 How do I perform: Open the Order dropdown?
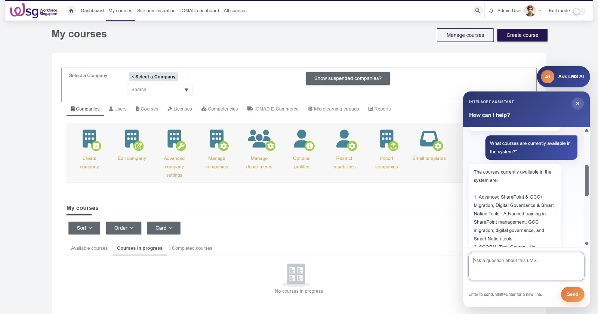pyautogui.click(x=124, y=228)
